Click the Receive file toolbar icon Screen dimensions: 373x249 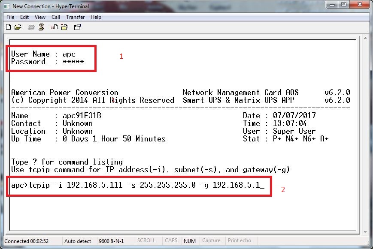pos(64,27)
